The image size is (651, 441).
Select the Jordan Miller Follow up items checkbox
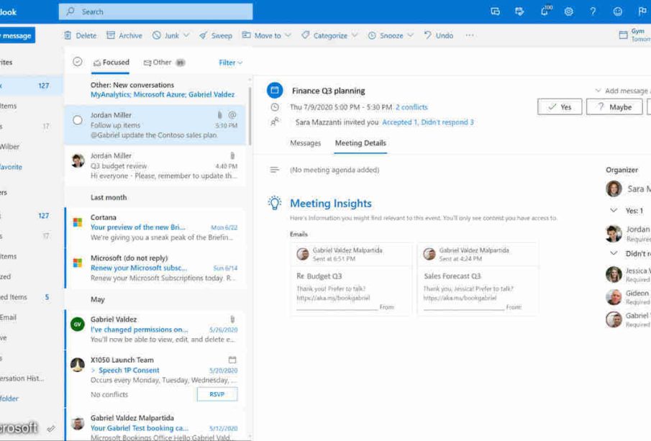click(x=78, y=120)
